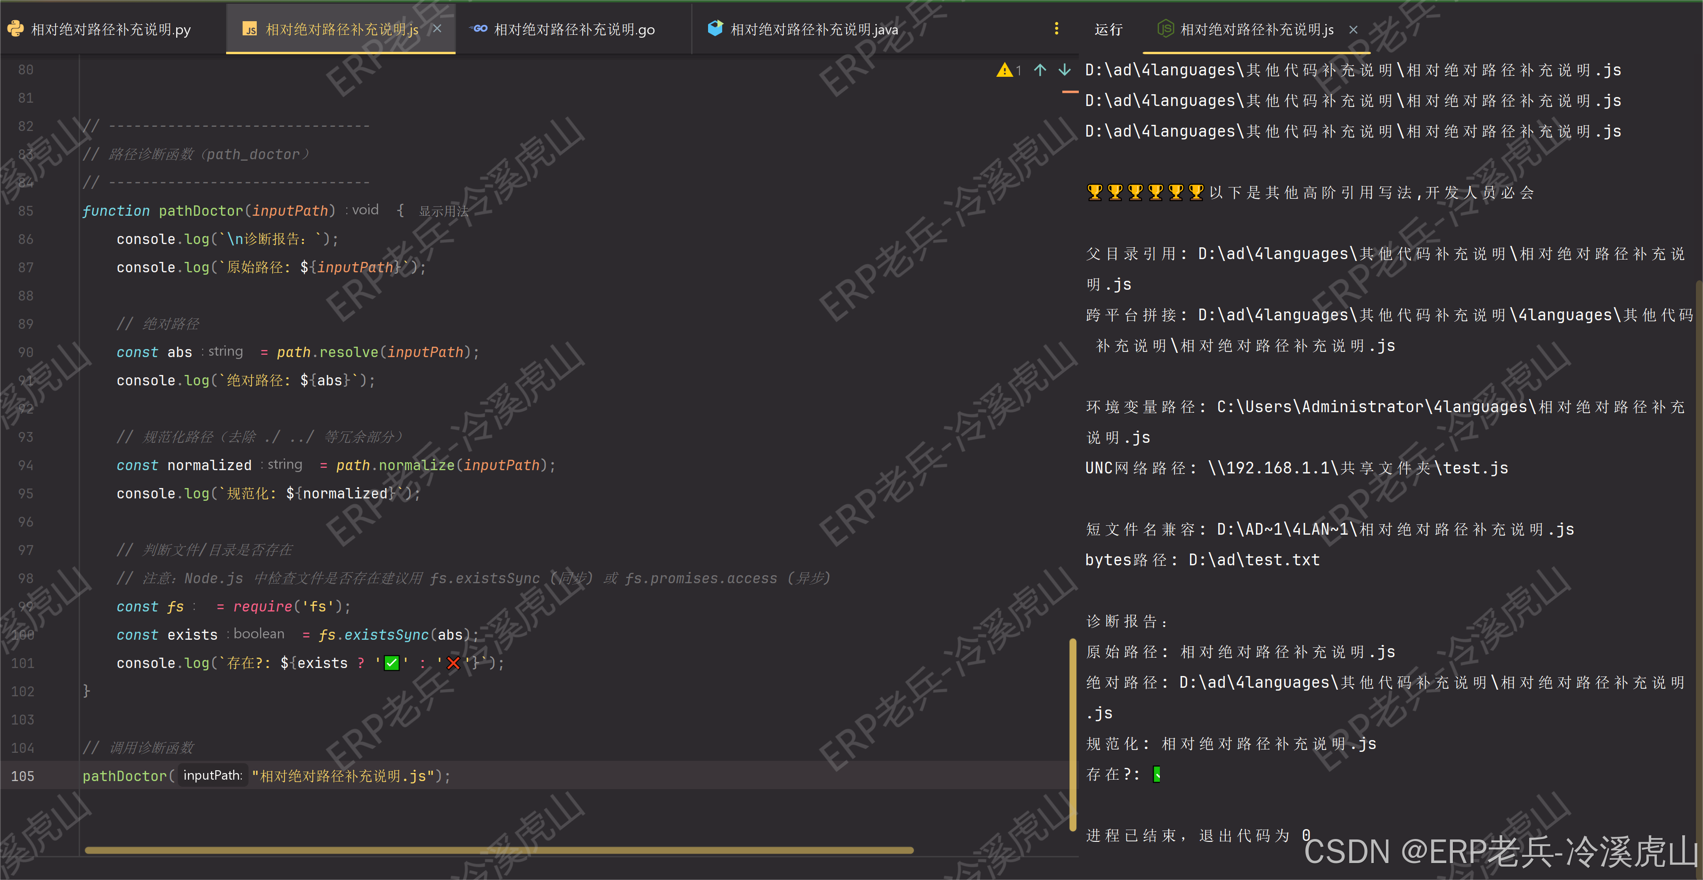Click the JS file icon on active tab
This screenshot has height=880, width=1703.
coord(250,29)
